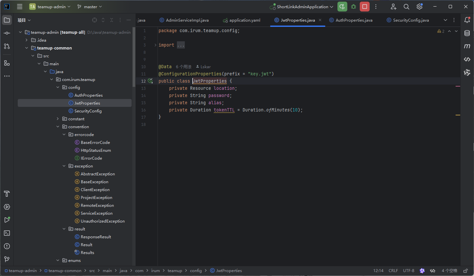
Task: Click the red error stripe marker
Action: click(458, 86)
